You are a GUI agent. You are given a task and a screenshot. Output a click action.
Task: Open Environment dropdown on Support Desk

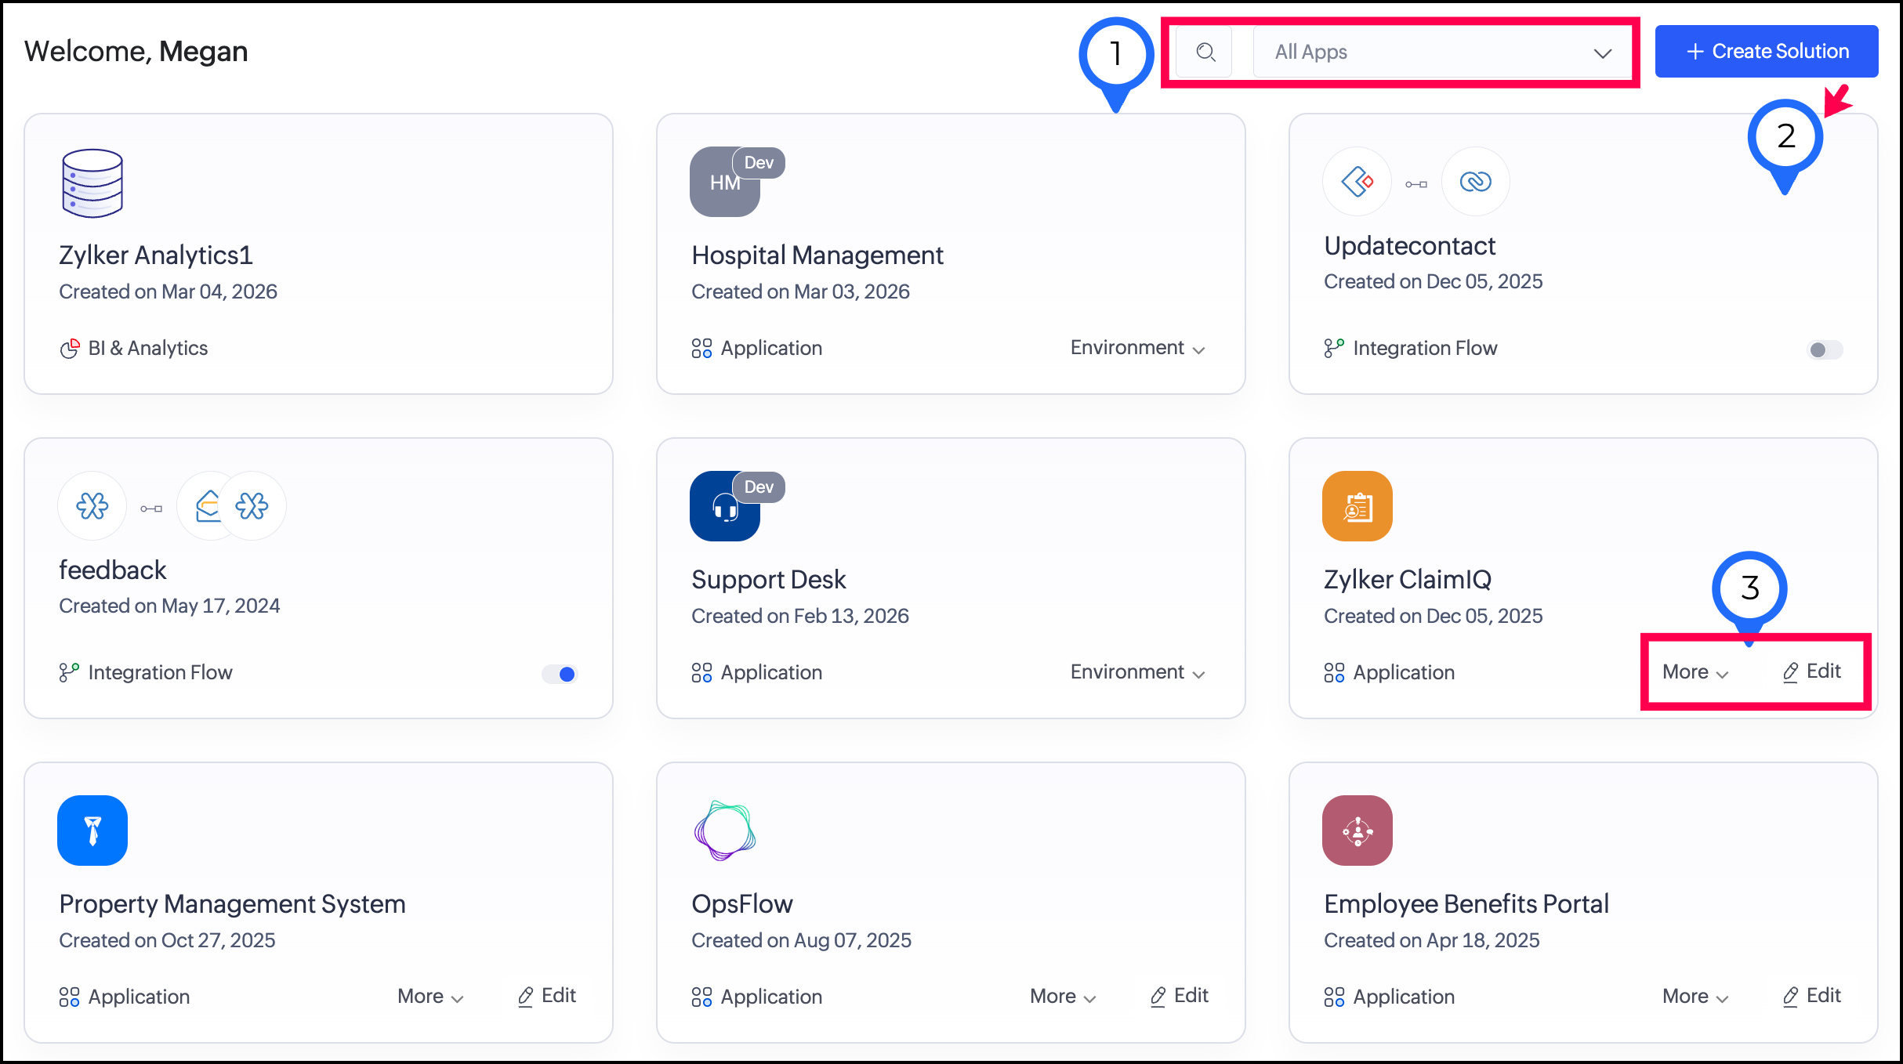(1137, 672)
